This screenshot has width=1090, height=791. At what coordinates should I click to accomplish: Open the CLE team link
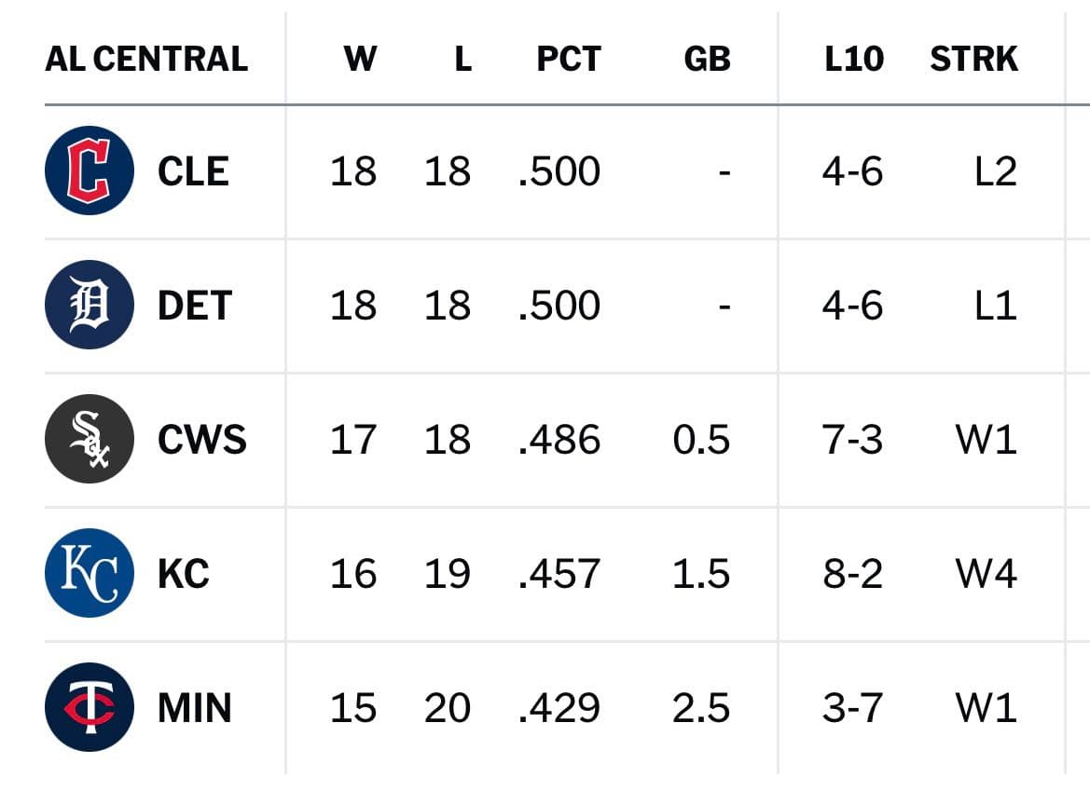pyautogui.click(x=193, y=170)
